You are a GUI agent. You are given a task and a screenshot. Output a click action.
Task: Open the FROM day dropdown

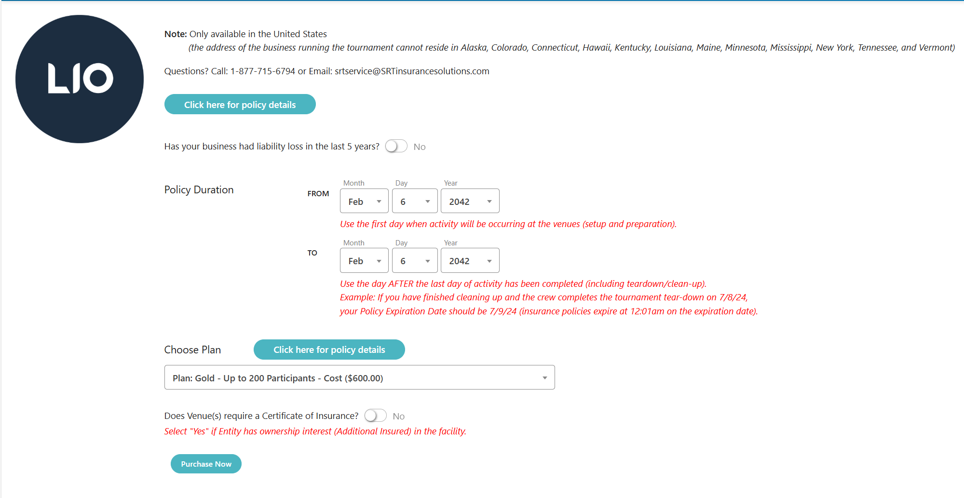pyautogui.click(x=415, y=201)
